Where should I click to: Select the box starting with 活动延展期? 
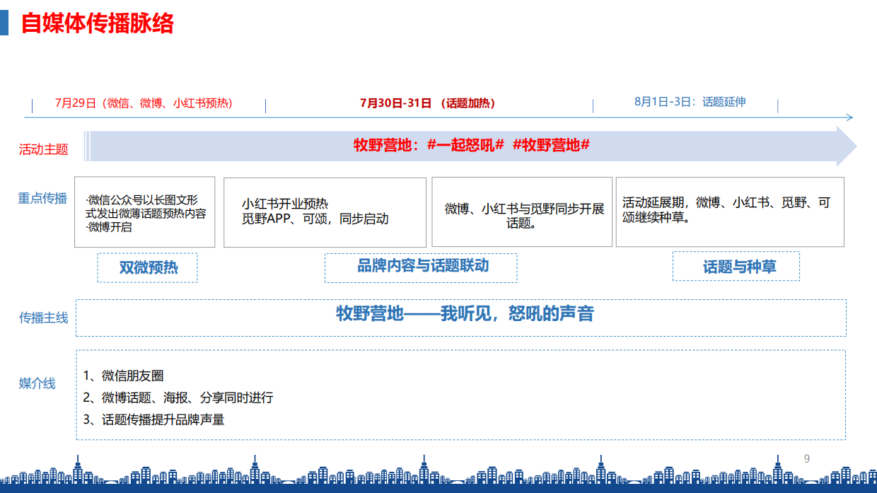[730, 212]
